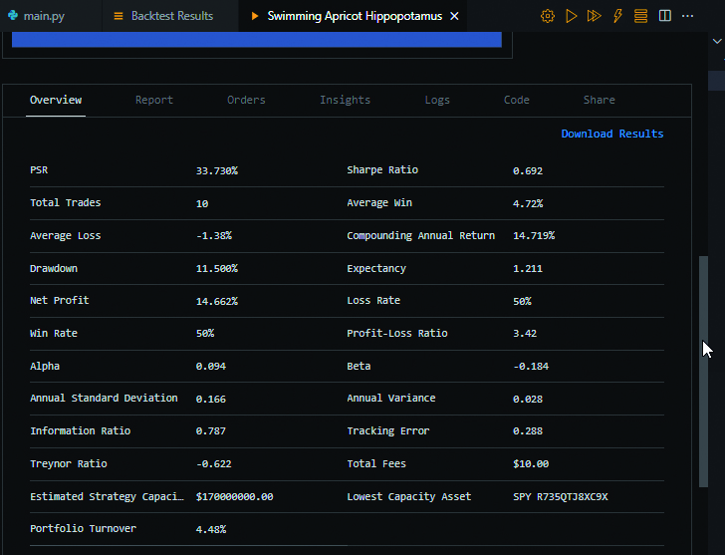725x555 pixels.
Task: Select the Beta value -0.184
Action: point(531,366)
